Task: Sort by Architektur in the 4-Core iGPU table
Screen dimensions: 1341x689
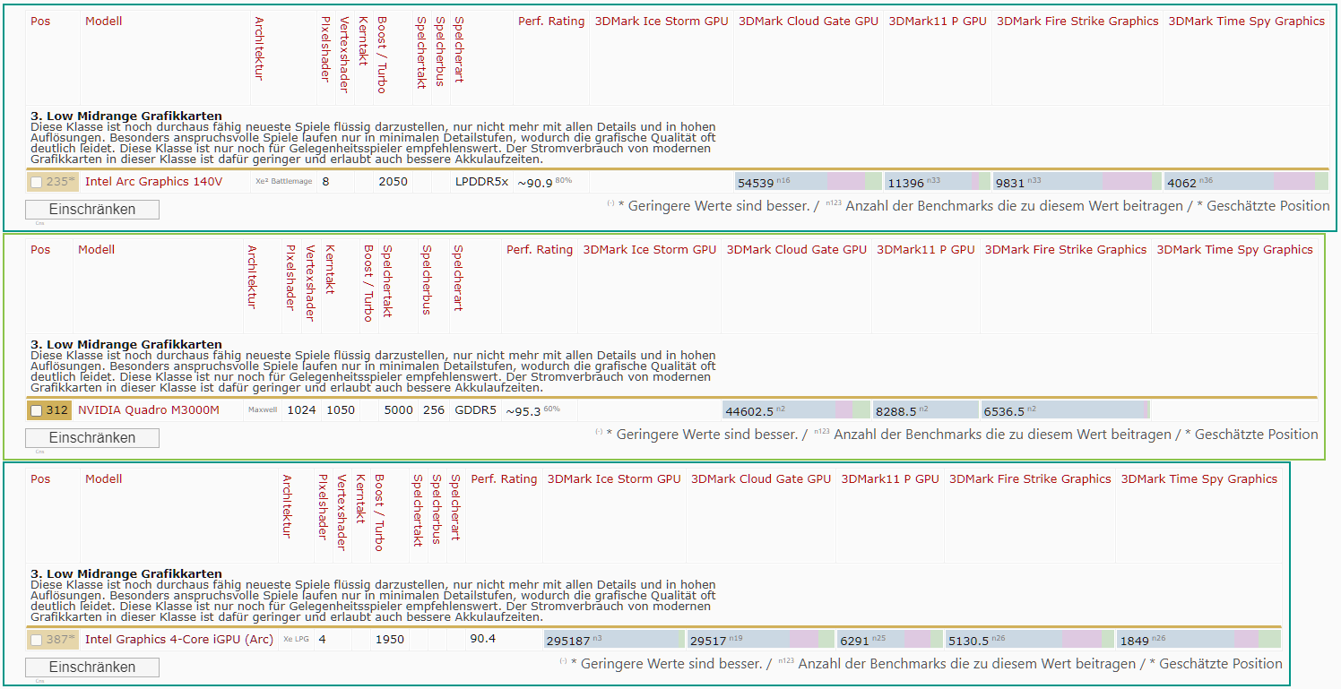Action: (x=287, y=506)
